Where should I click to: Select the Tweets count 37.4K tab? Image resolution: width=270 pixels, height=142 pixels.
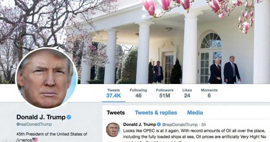click(114, 93)
